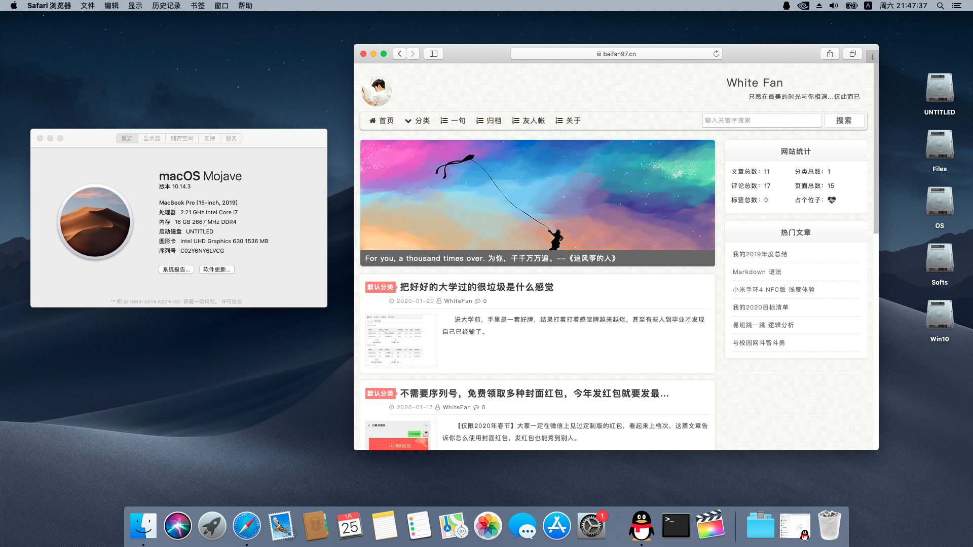Reload the baifan97.cn page
The width and height of the screenshot is (973, 547).
coord(716,54)
